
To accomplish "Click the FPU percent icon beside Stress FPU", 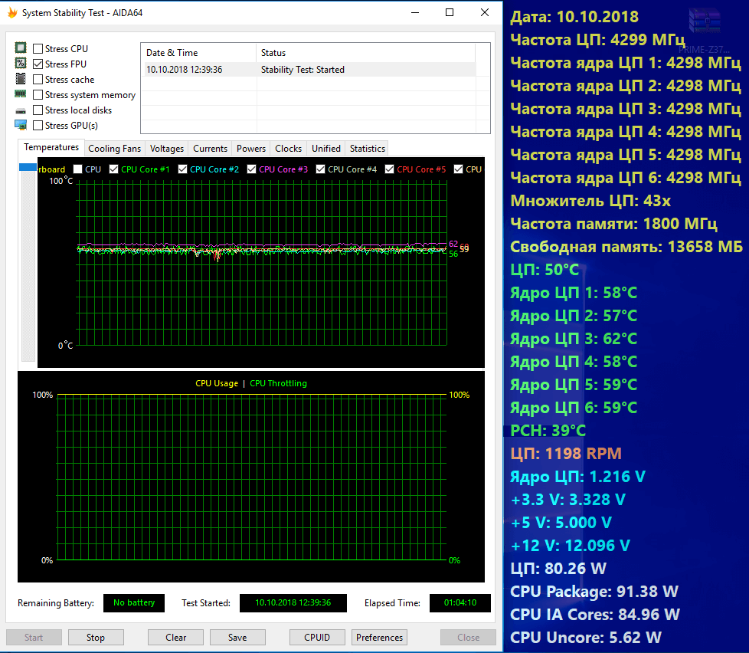I will coord(21,64).
